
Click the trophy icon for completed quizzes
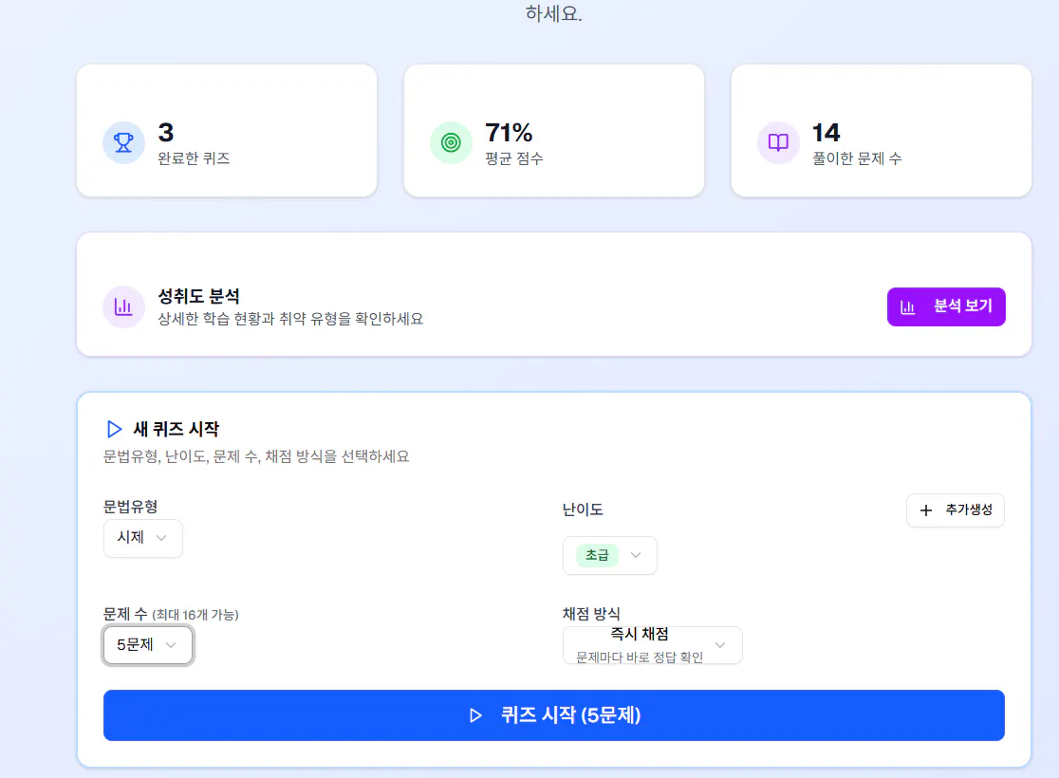tap(123, 142)
